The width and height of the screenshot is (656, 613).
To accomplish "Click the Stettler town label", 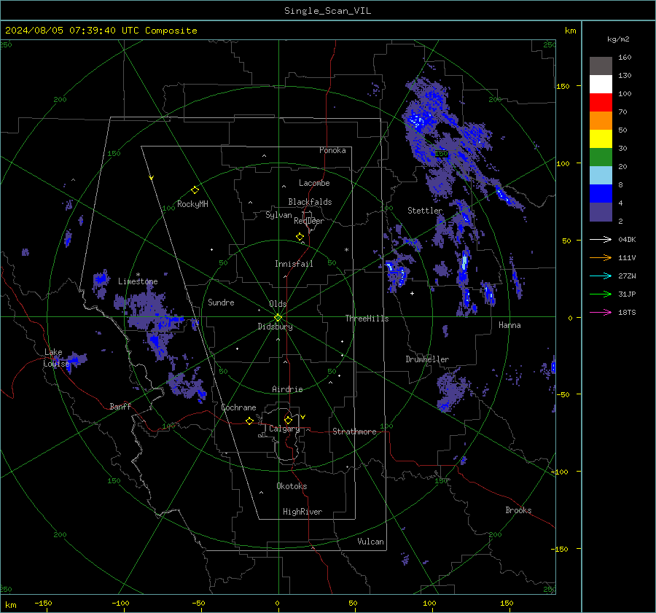I will coord(425,211).
